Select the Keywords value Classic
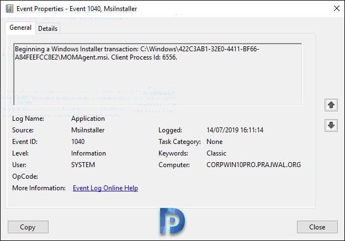345x241 pixels. (x=216, y=153)
